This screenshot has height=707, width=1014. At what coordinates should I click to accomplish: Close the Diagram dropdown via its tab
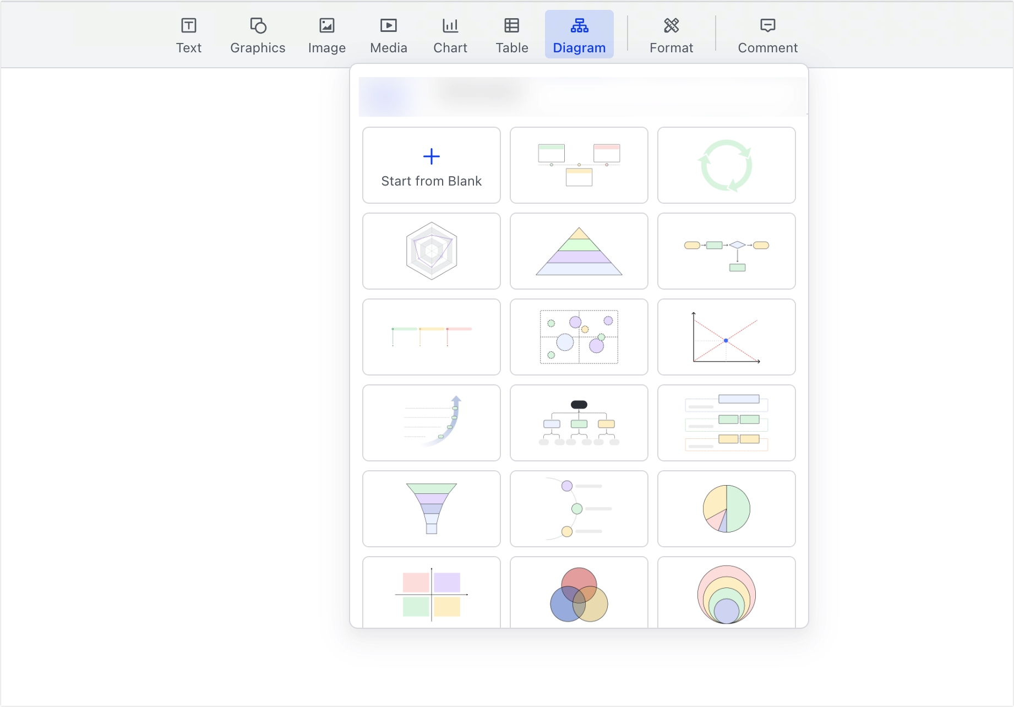579,34
